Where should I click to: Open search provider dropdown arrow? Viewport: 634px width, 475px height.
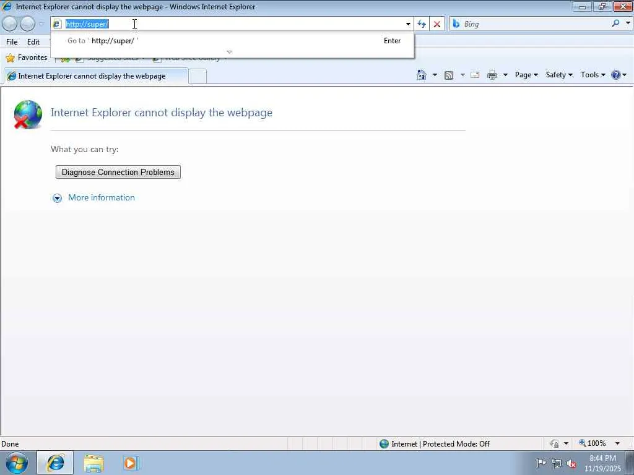[628, 24]
